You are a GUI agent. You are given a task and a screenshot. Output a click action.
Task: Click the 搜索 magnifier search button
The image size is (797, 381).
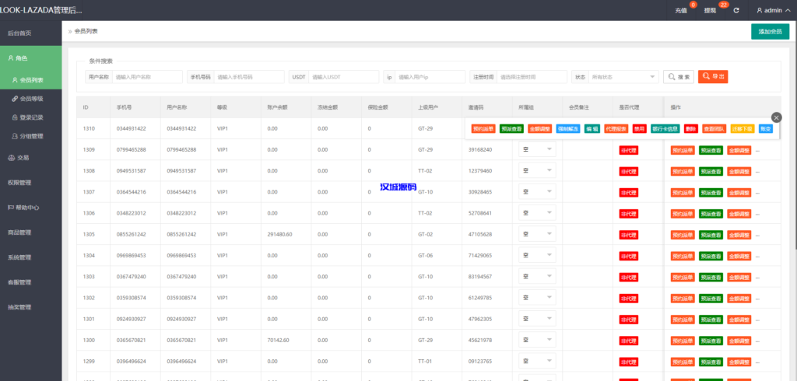[678, 77]
